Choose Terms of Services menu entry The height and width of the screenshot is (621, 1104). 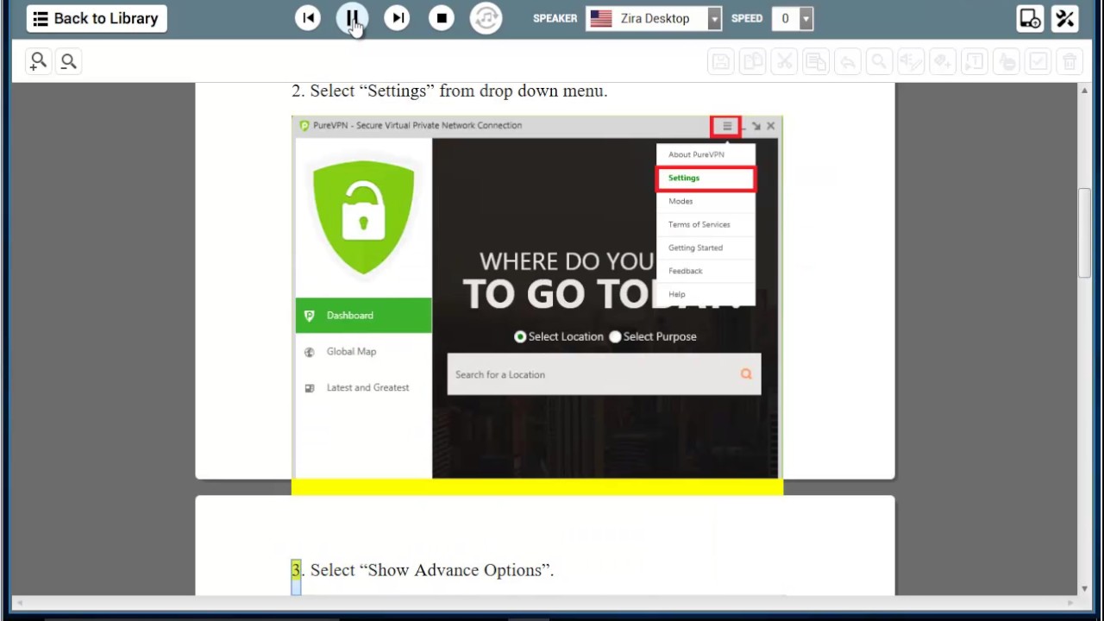[706, 224]
